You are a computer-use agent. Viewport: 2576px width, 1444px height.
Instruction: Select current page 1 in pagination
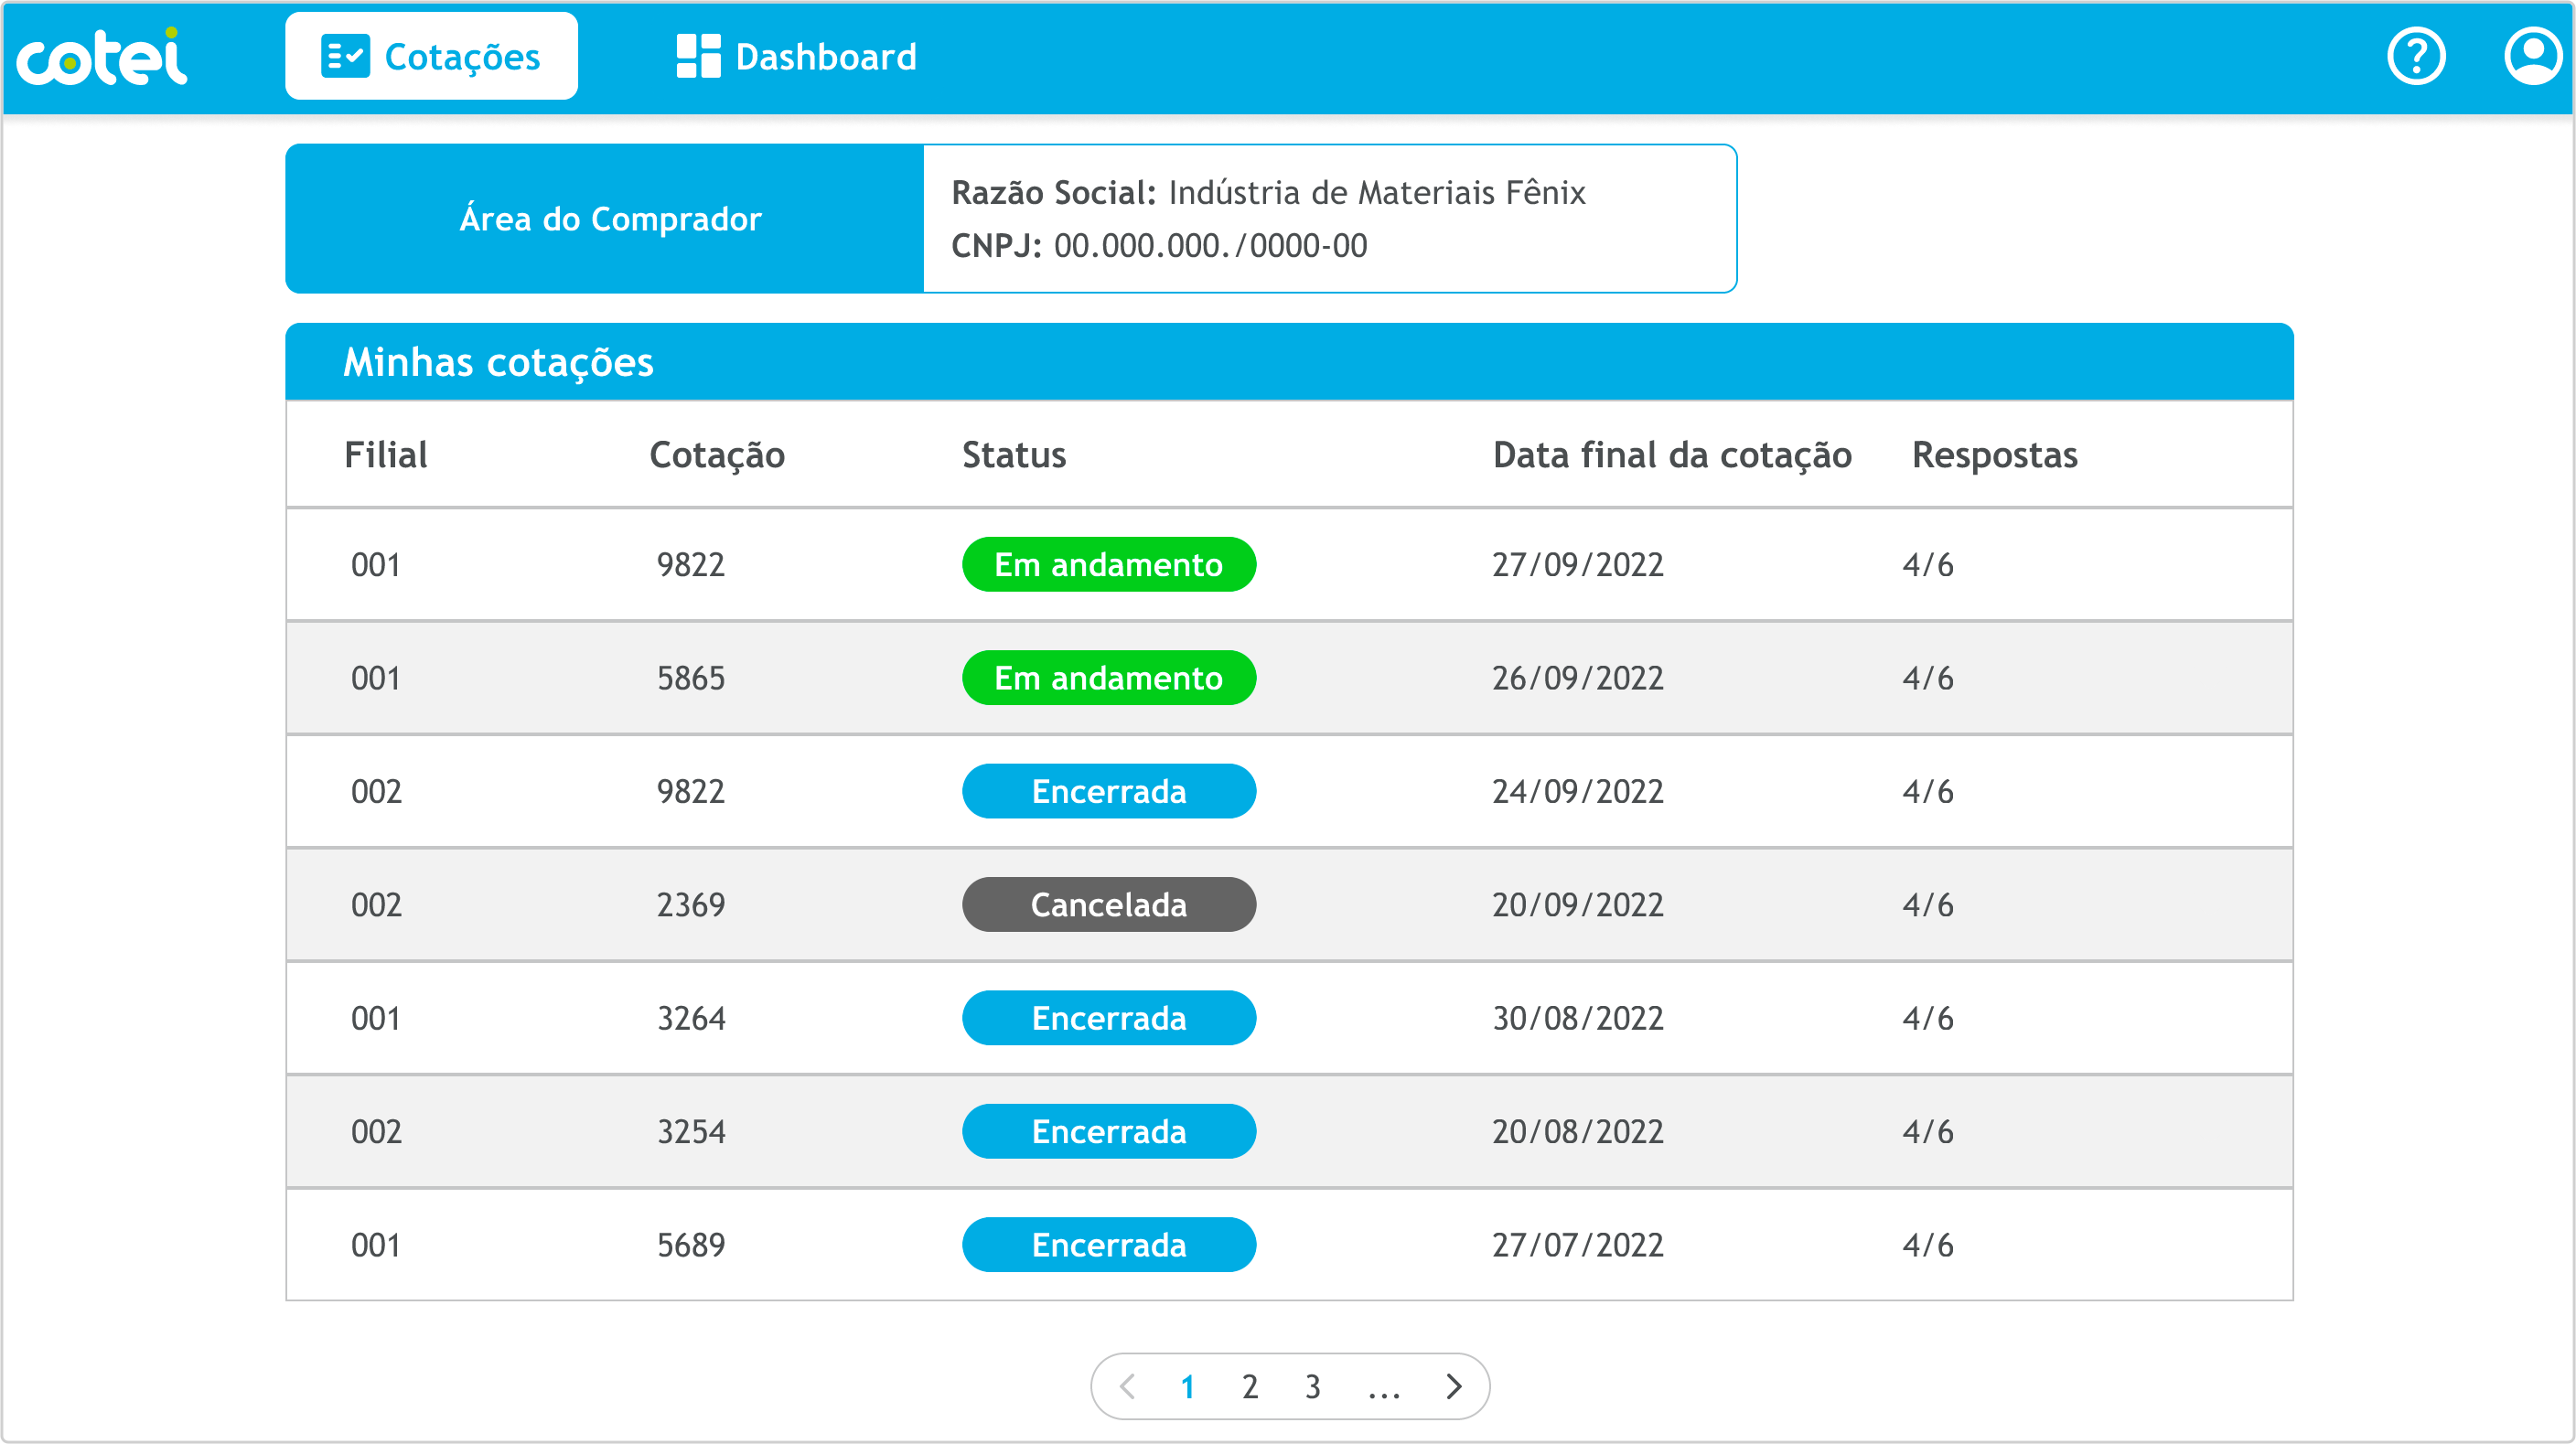click(1187, 1387)
